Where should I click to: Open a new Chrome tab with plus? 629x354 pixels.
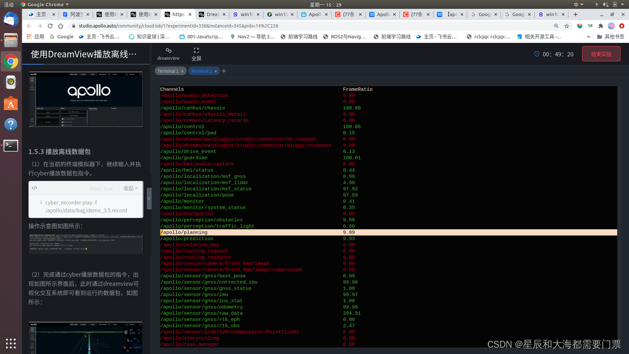coord(575,14)
